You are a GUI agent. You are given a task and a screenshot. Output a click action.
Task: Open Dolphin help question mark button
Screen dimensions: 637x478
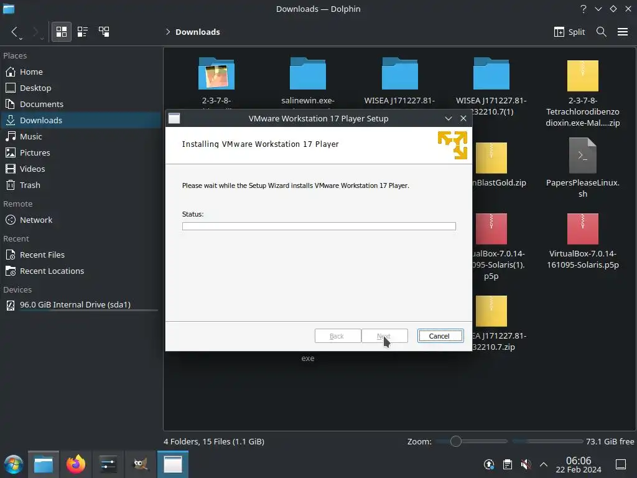(584, 9)
